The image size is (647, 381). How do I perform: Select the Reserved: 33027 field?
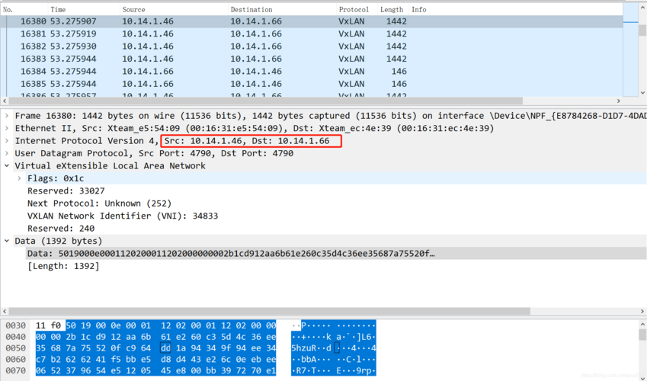click(66, 190)
